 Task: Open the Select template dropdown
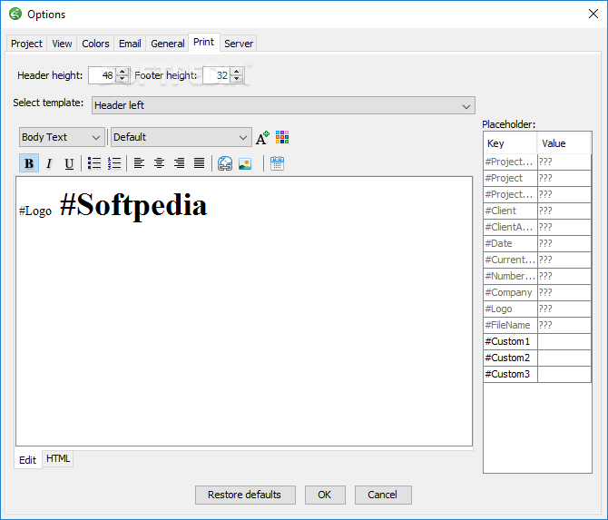pos(283,105)
